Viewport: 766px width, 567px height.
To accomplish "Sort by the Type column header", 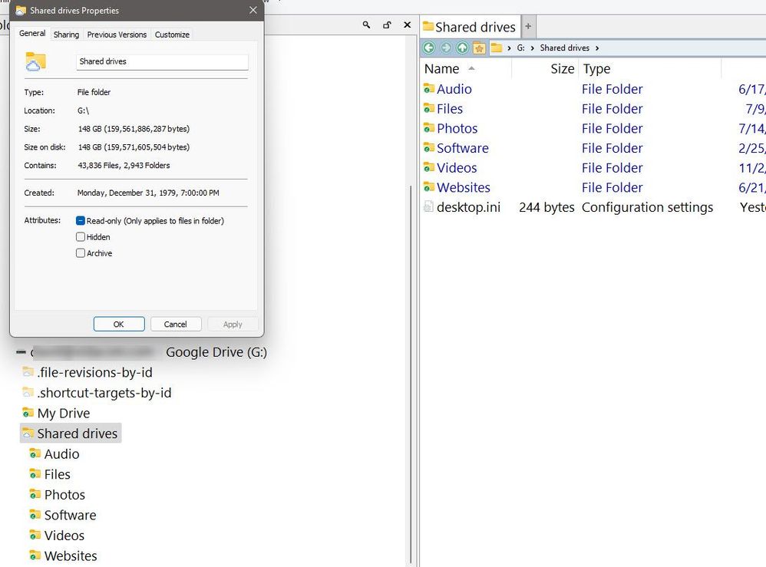I will [x=596, y=69].
